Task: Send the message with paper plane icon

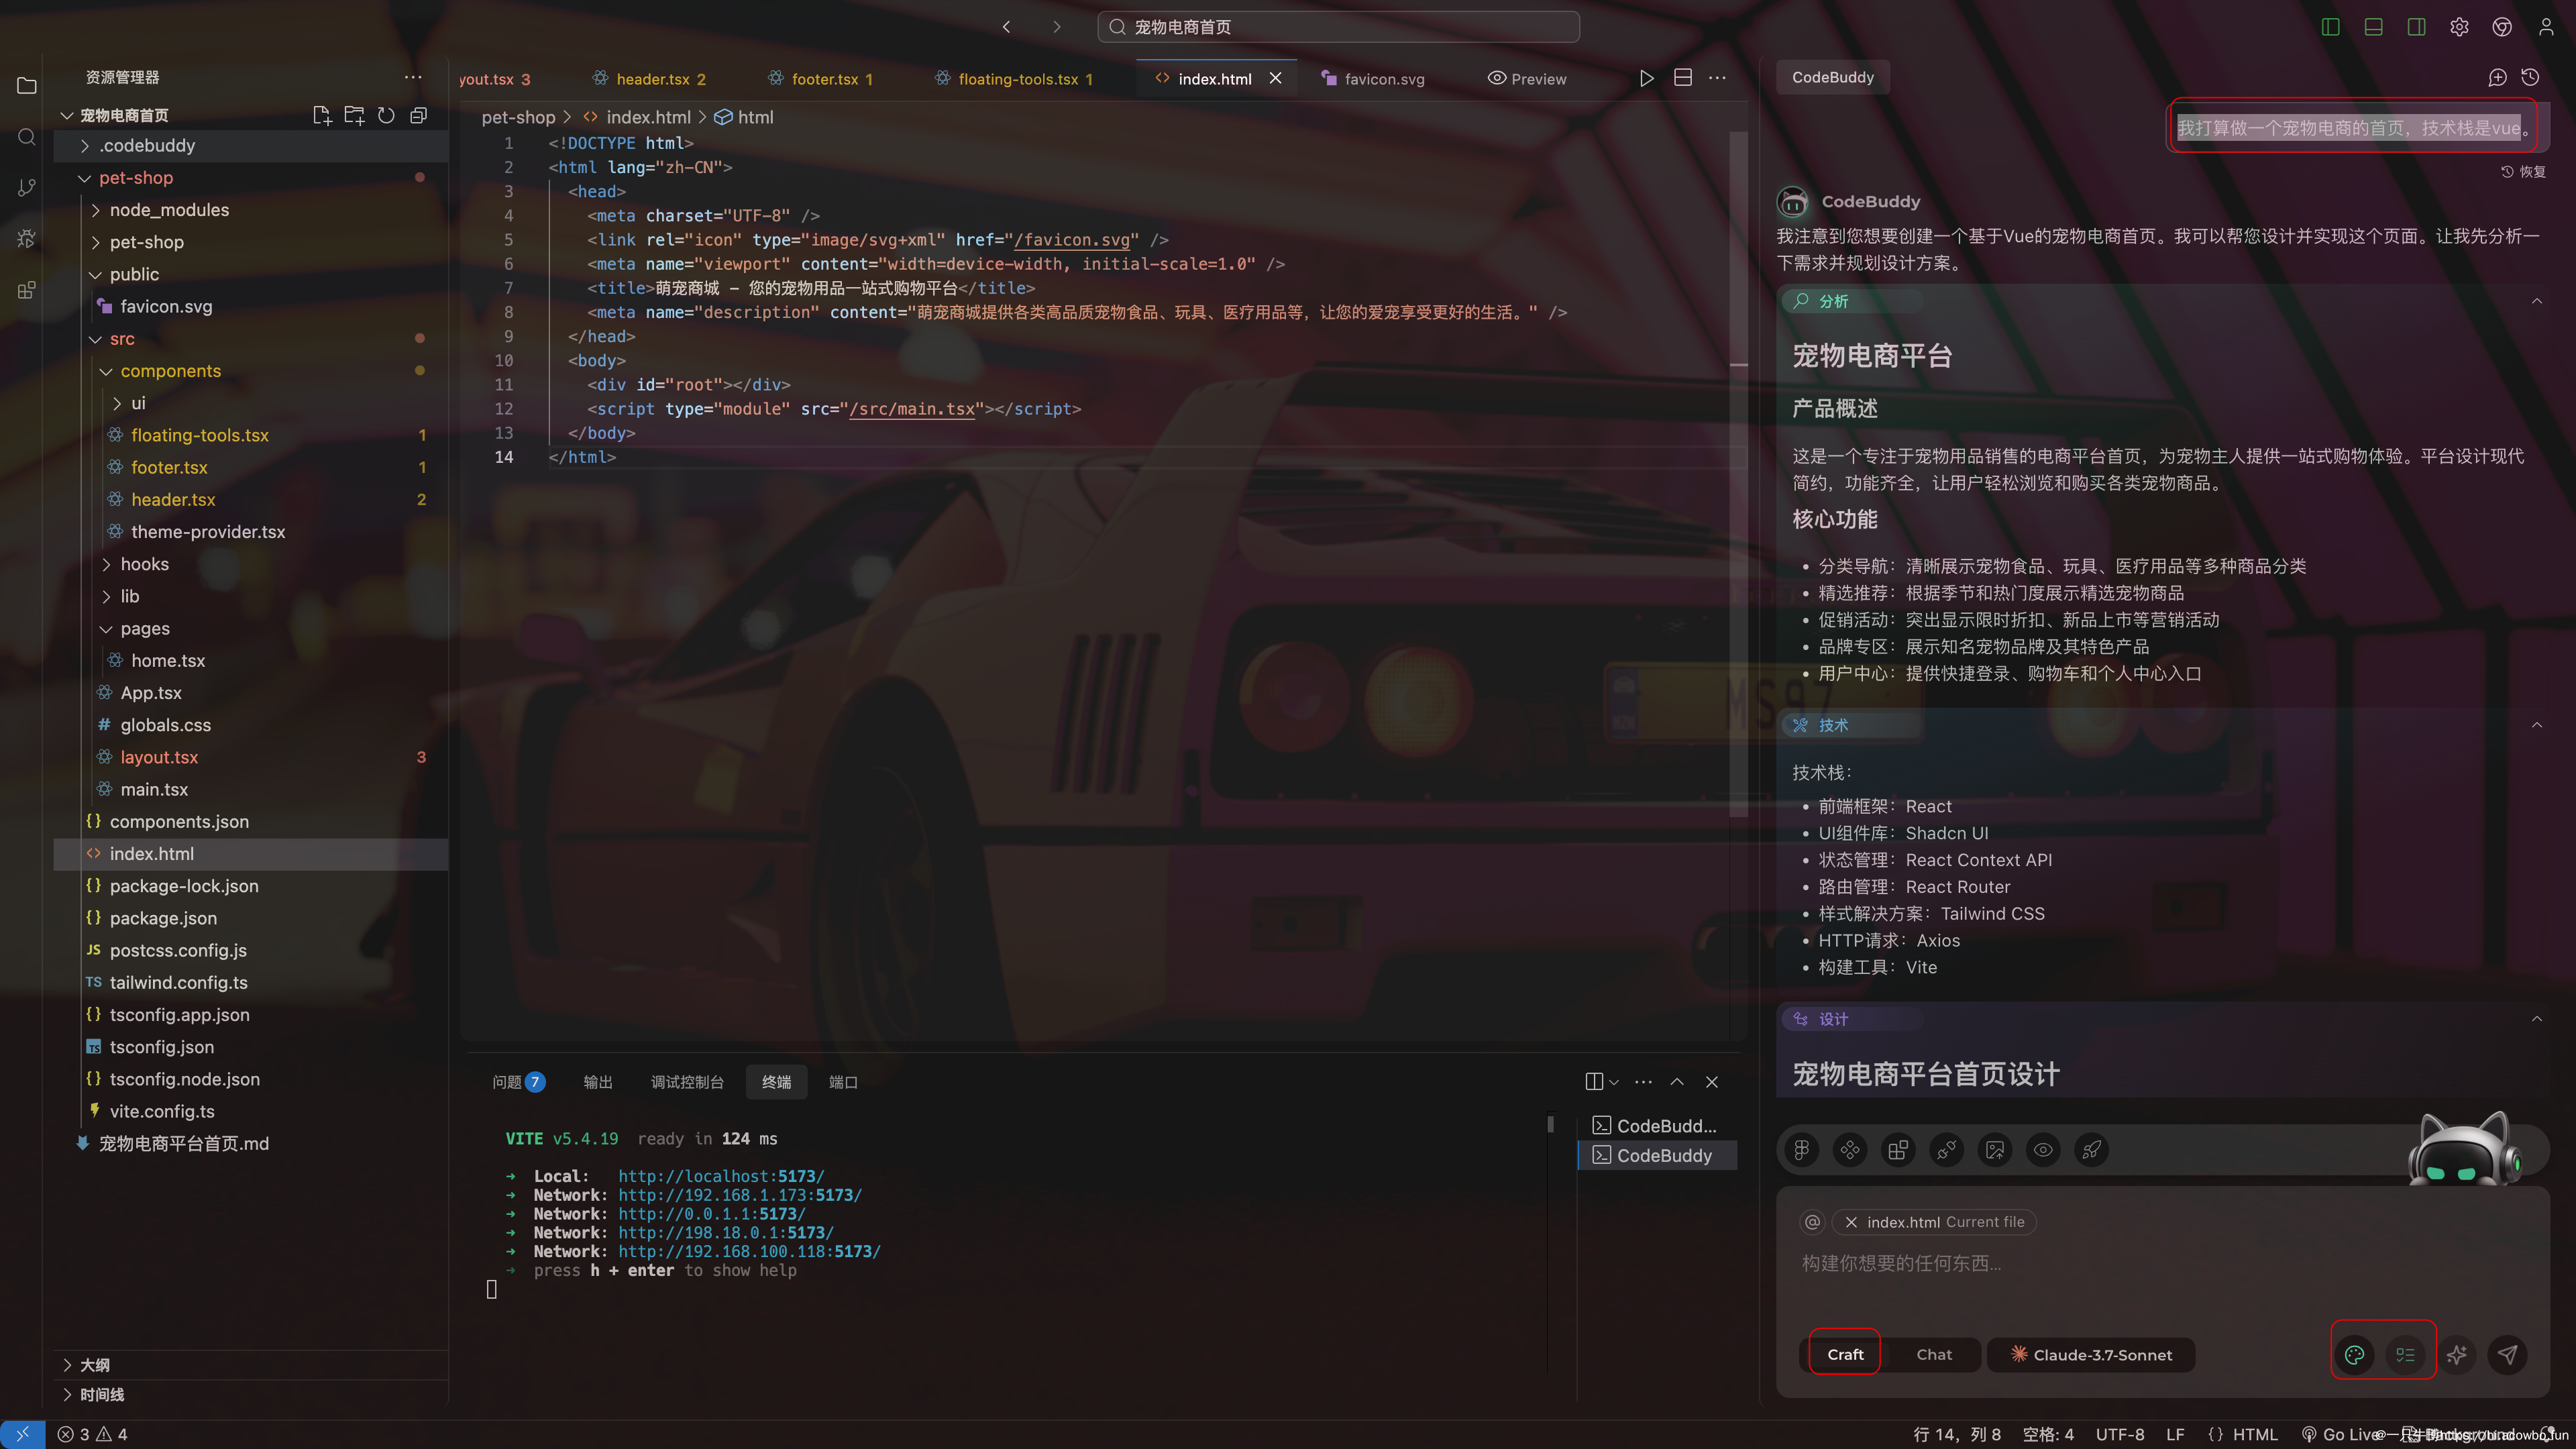Action: pyautogui.click(x=2507, y=1355)
